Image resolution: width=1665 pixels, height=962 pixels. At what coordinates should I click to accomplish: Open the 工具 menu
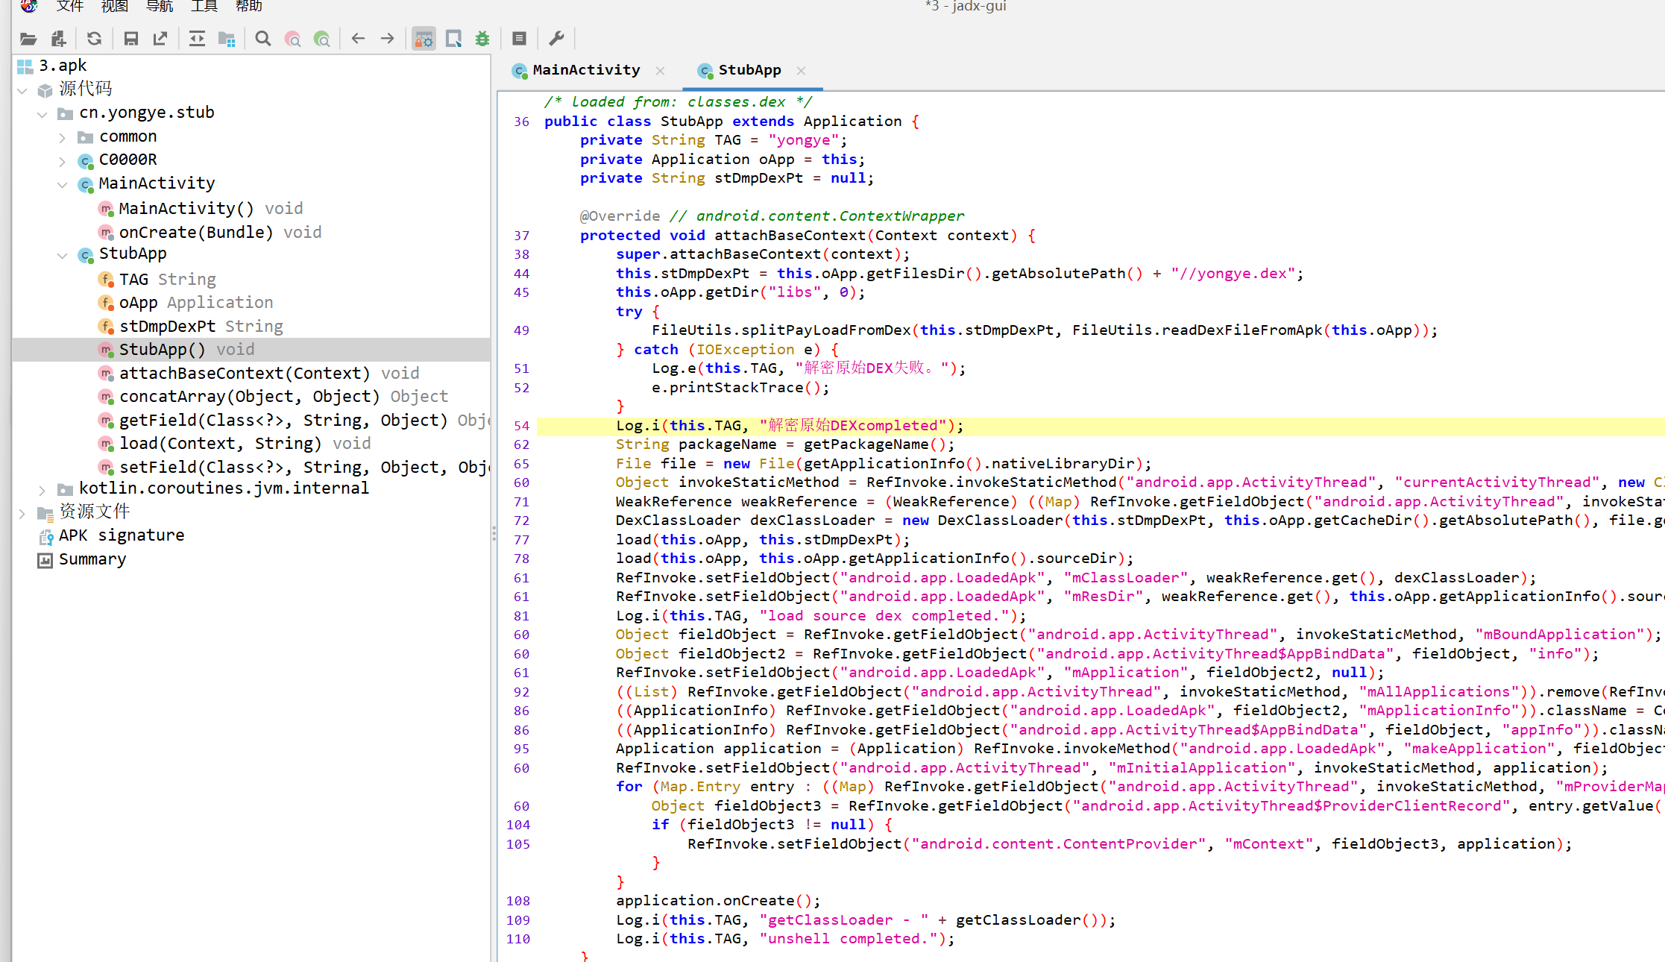204,7
